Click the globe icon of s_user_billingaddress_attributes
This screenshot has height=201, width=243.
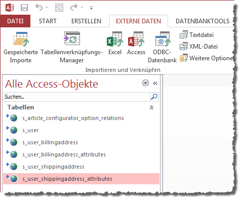coord(14,154)
